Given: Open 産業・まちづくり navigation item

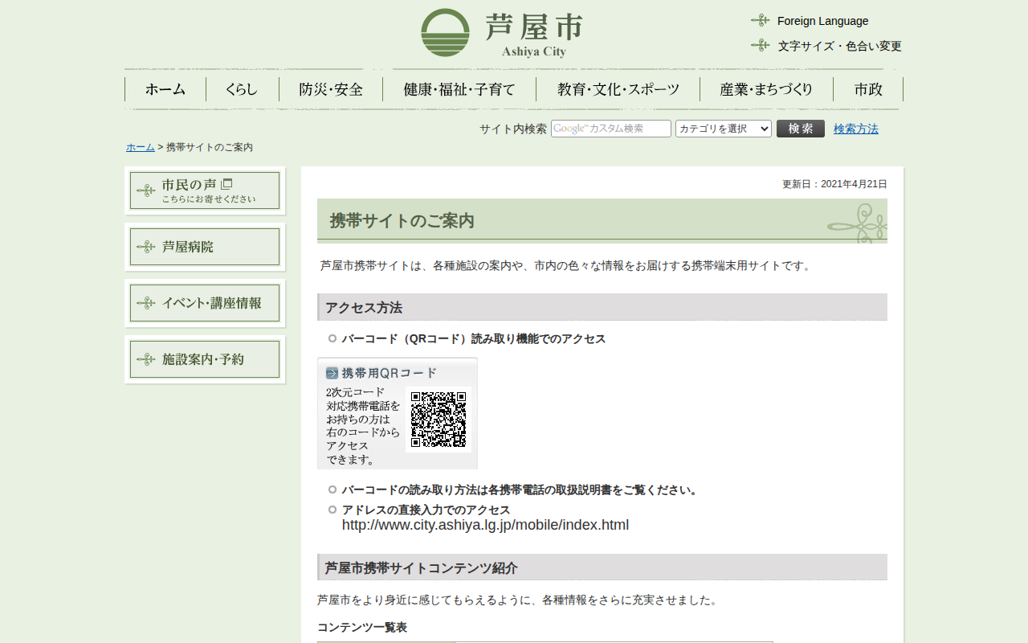Looking at the screenshot, I should pos(766,89).
